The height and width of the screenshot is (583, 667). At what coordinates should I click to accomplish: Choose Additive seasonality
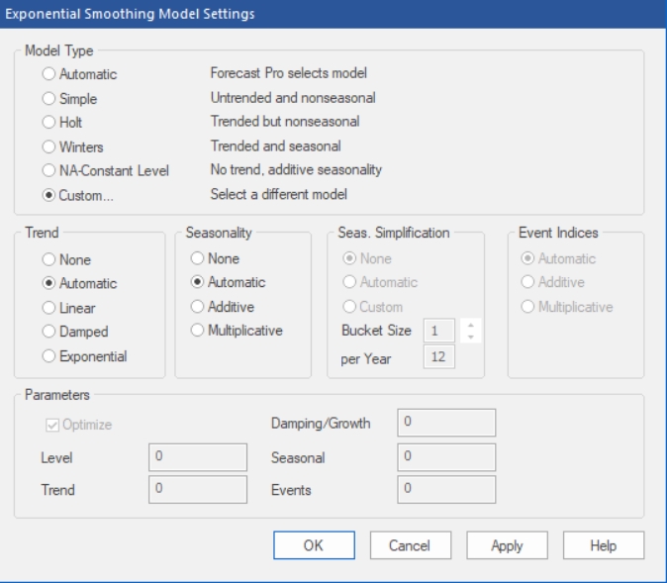pyautogui.click(x=198, y=306)
